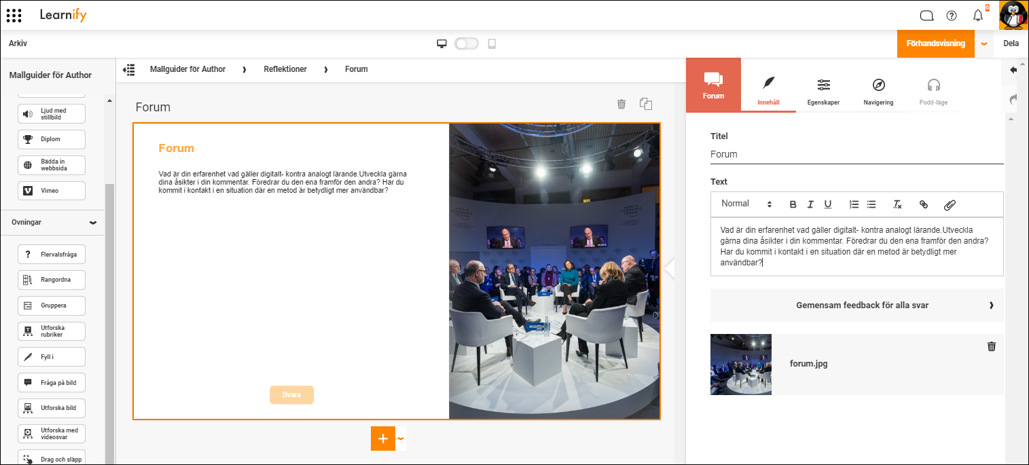The height and width of the screenshot is (465, 1029).
Task: Toggle bold formatting
Action: [793, 204]
